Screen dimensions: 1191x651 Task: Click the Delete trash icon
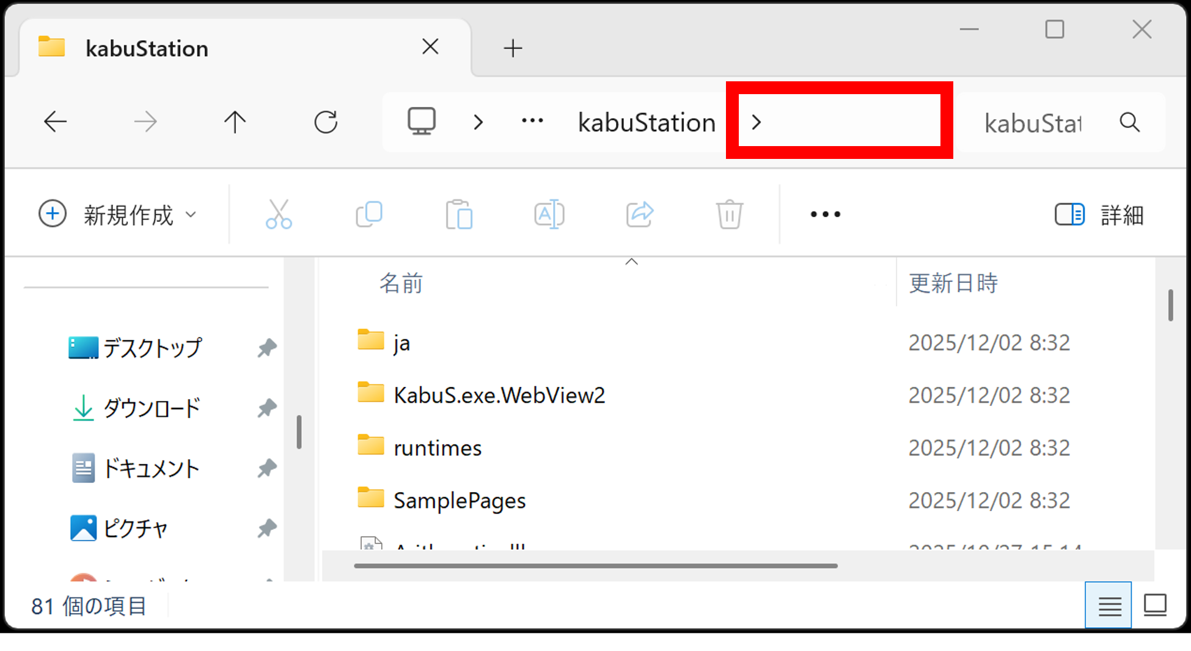pos(728,214)
